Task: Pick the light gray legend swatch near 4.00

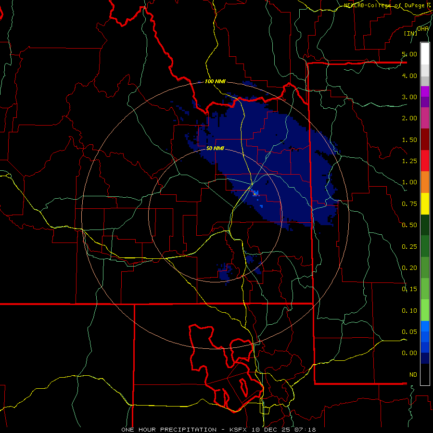Action: pyautogui.click(x=425, y=70)
